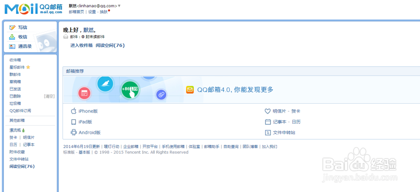Open the 收件箱 folder
The image size is (420, 192).
point(15,60)
